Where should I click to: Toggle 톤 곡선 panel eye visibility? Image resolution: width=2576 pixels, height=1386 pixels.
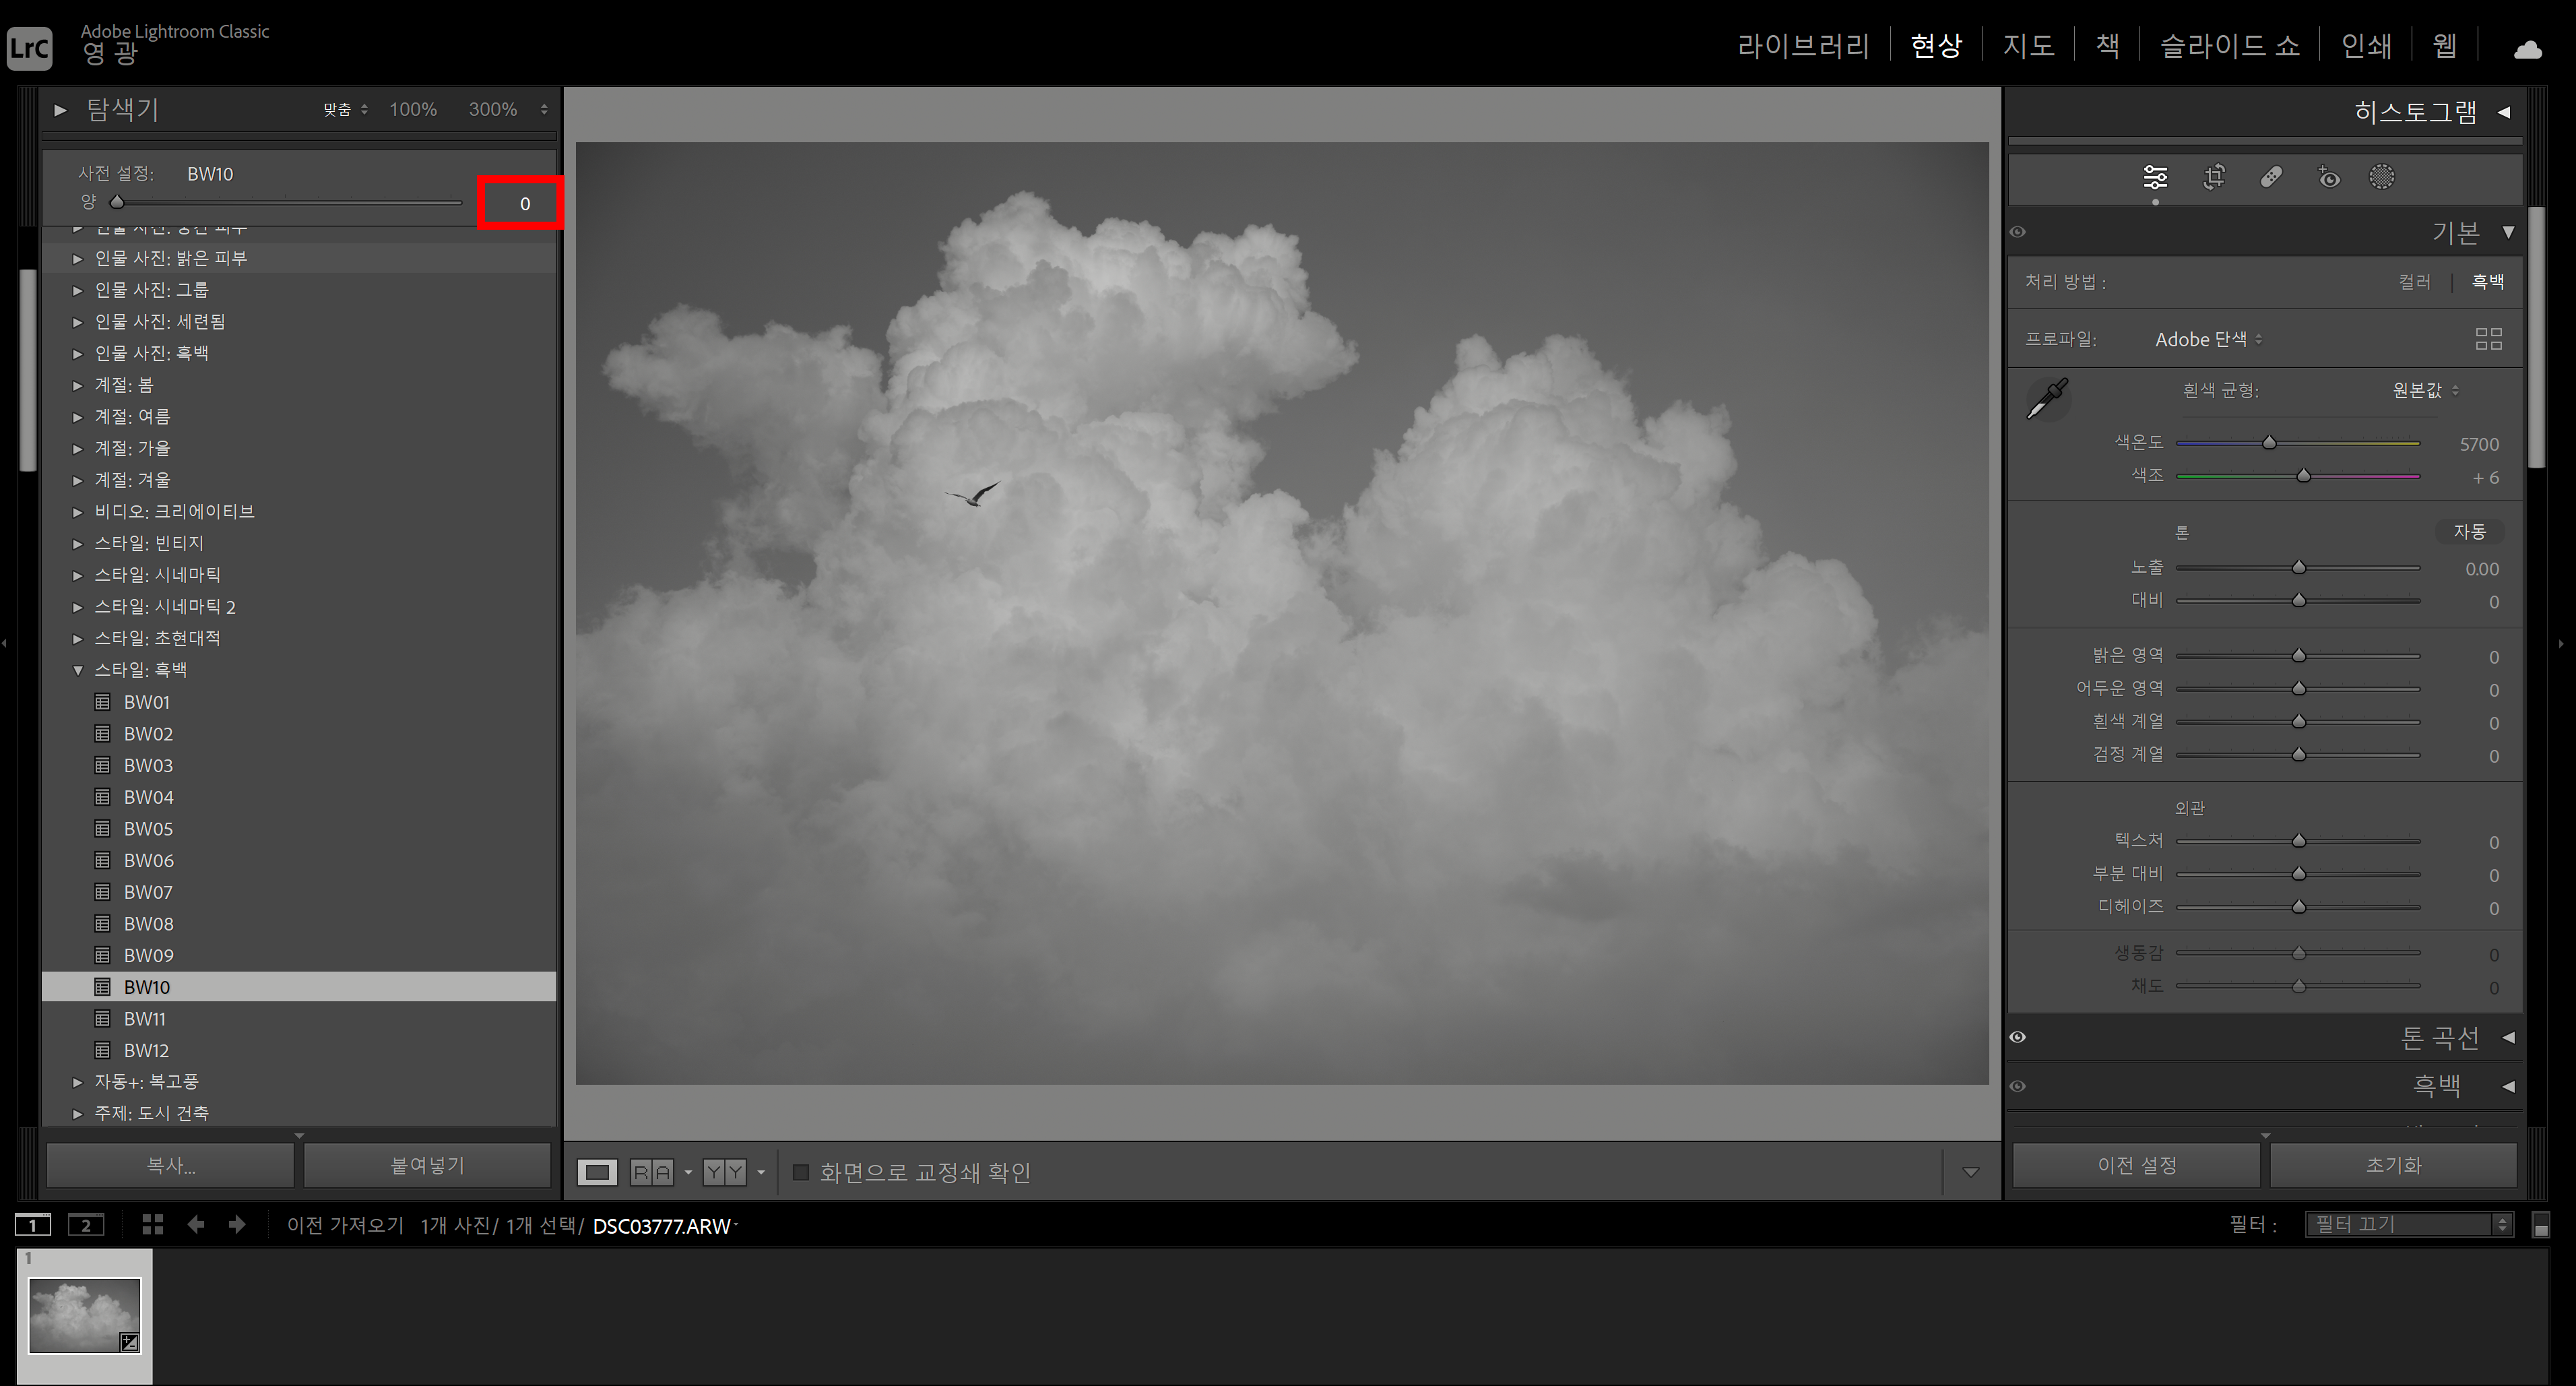(x=2018, y=1037)
